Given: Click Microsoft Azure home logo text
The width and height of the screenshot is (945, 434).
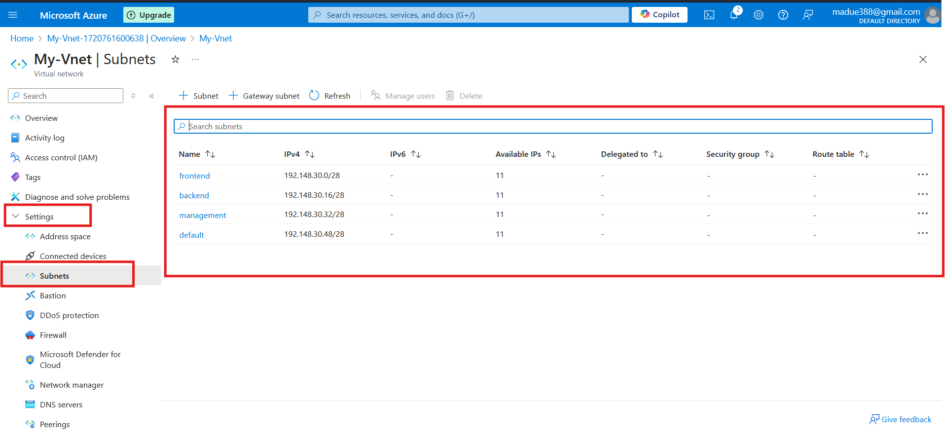Looking at the screenshot, I should click(73, 15).
